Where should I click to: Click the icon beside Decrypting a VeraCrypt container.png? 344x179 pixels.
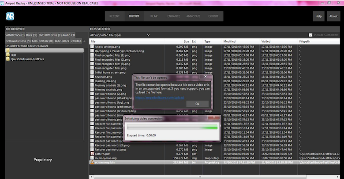tap(92, 51)
